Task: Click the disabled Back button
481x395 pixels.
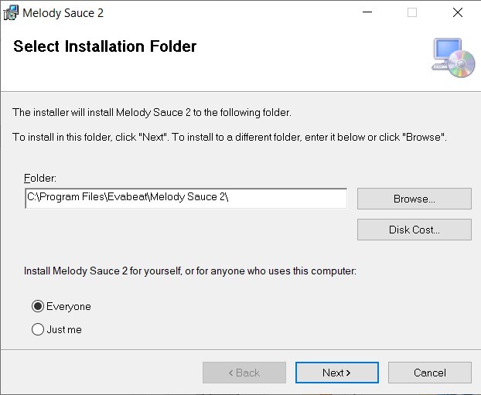Action: (x=244, y=373)
